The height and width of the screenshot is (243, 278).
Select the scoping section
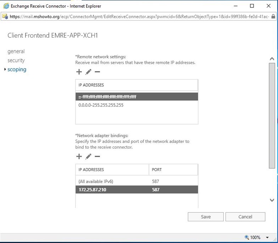tap(17, 70)
